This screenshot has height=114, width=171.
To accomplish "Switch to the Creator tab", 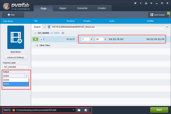I will (102, 8).
